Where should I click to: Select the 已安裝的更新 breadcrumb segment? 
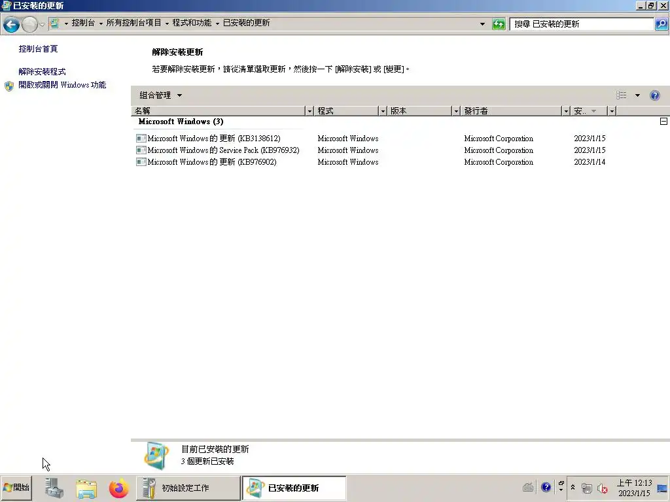click(x=247, y=23)
